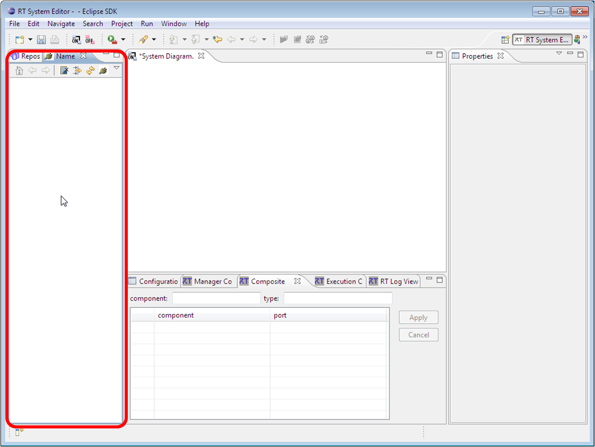Viewport: 595px width, 447px height.
Task: Switch to the Repos view tab
Action: click(26, 56)
